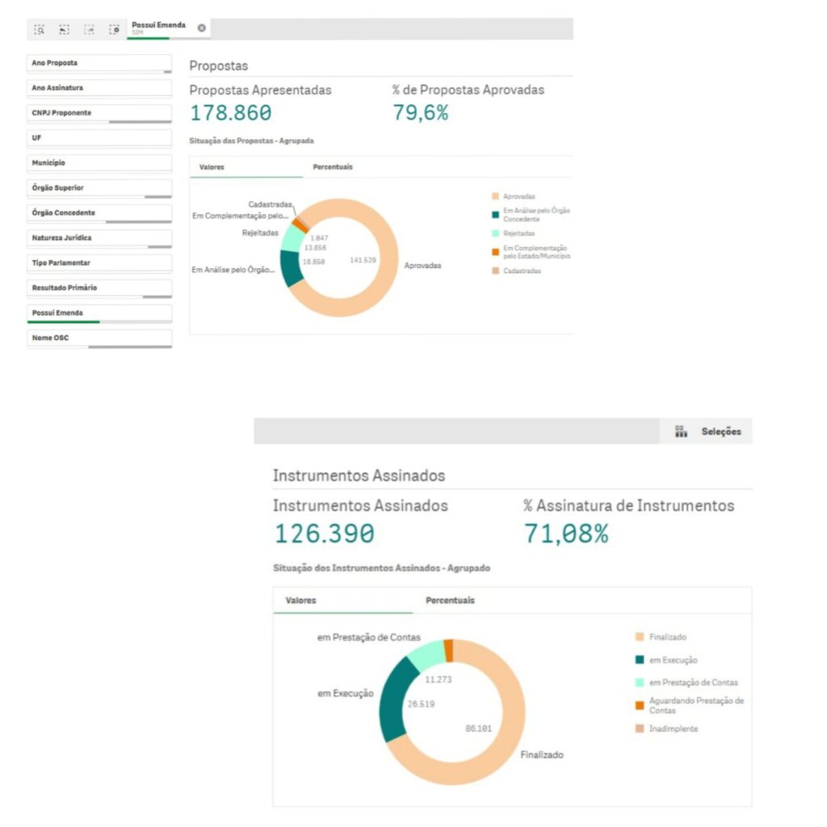Open the UF filter list
Image resolution: width=827 pixels, height=827 pixels.
click(99, 138)
